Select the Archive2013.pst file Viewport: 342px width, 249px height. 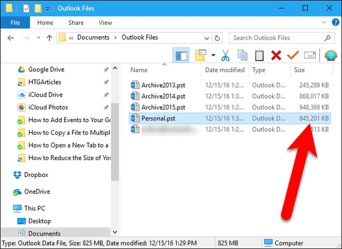tap(230, 85)
